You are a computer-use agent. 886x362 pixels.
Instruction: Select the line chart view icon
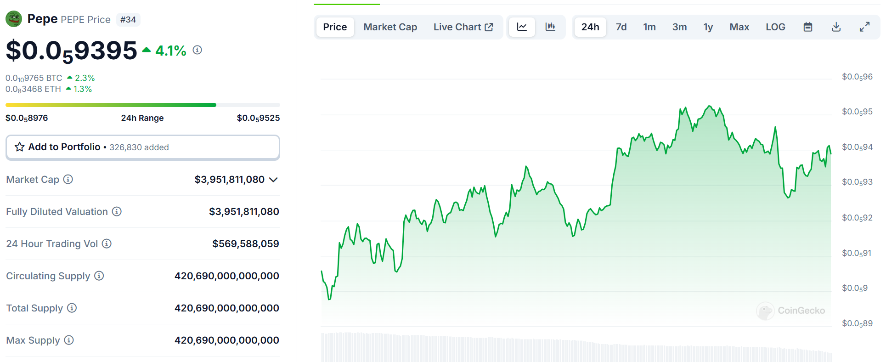pyautogui.click(x=522, y=27)
